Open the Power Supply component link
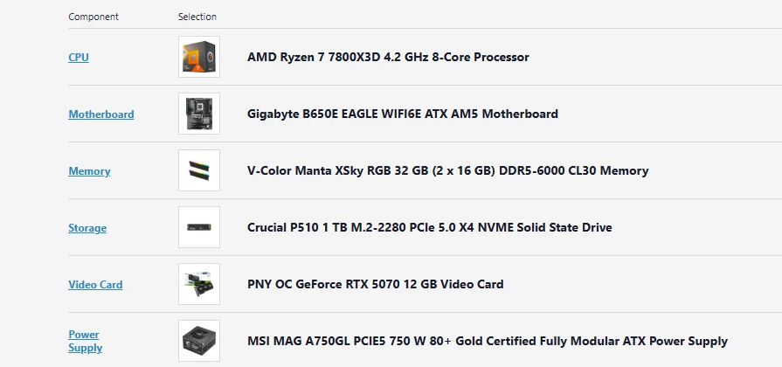This screenshot has width=782, height=367. tap(86, 341)
